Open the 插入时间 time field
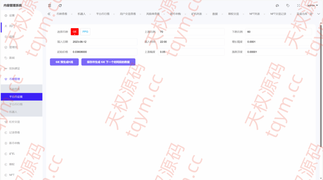The width and height of the screenshot is (323, 180). (x=191, y=42)
